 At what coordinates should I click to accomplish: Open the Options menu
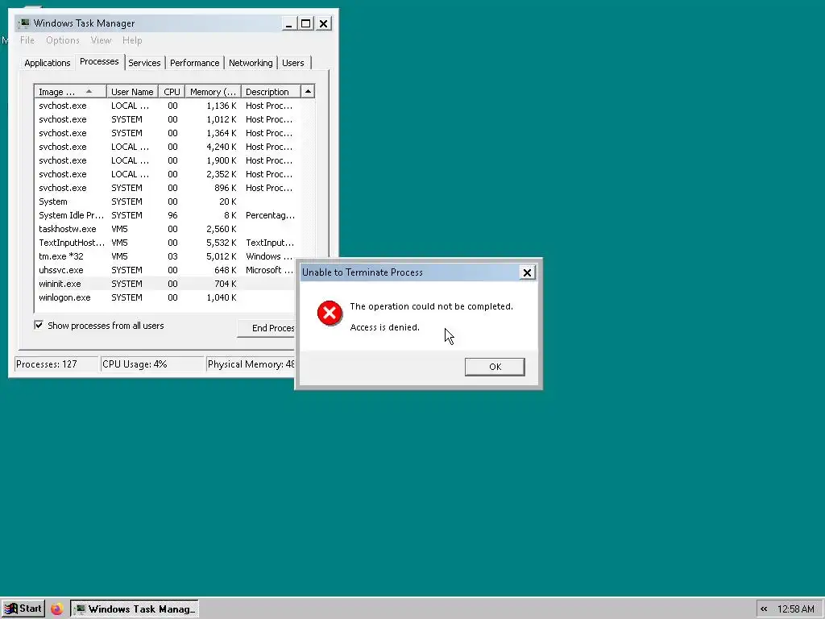63,40
